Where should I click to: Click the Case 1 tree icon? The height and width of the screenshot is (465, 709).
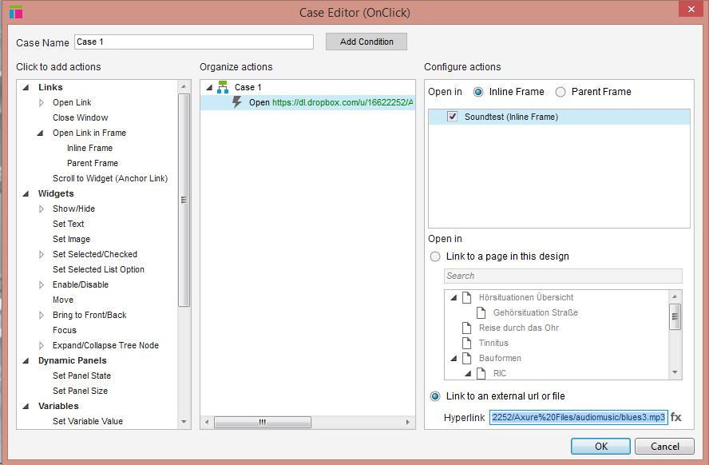click(x=223, y=87)
